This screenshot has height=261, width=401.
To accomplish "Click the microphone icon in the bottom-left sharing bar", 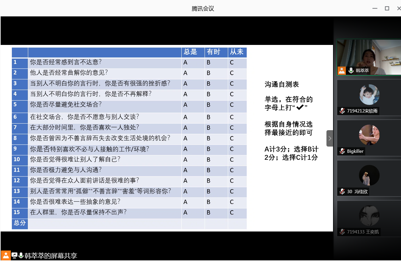I will click(x=21, y=255).
